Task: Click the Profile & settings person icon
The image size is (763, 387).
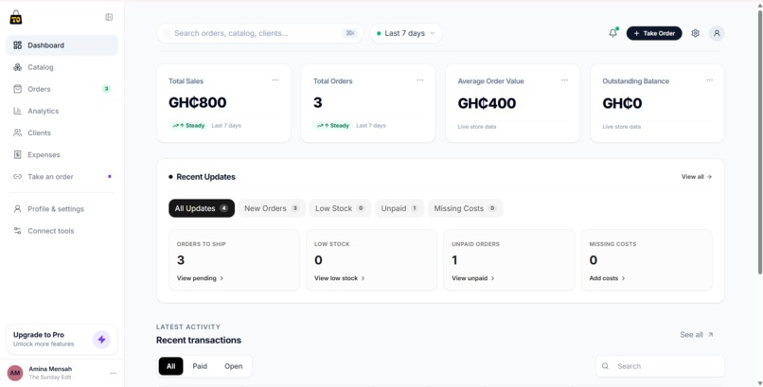Action: pyautogui.click(x=18, y=209)
